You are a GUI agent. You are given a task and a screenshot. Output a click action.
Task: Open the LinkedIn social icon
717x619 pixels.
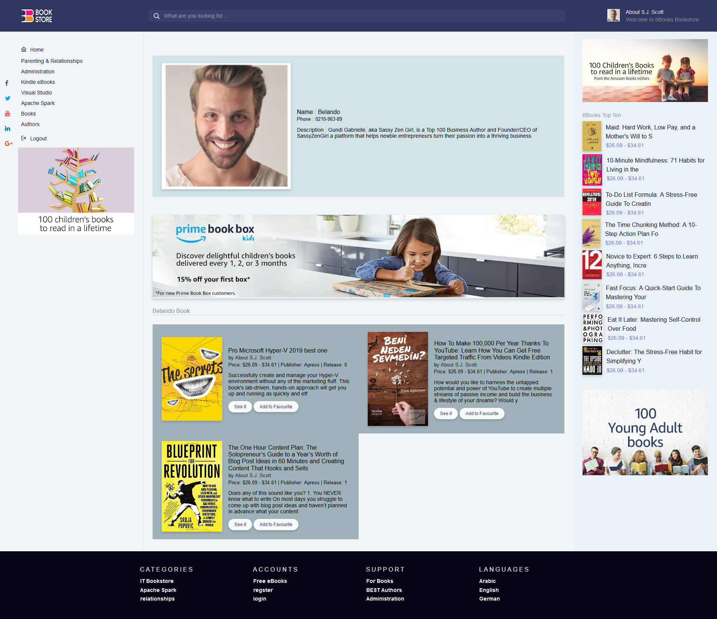pos(8,129)
